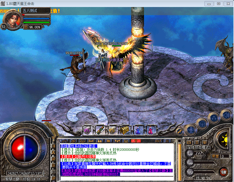The width and height of the screenshot is (234, 182).
Task: Open the character status round button
Action: tap(191, 130)
